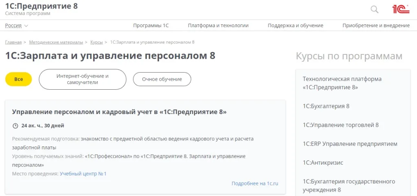Open Технологическая платформа 1С:Предприятие 8 courses
Viewport: 417px width, 196px height.
[x=342, y=83]
